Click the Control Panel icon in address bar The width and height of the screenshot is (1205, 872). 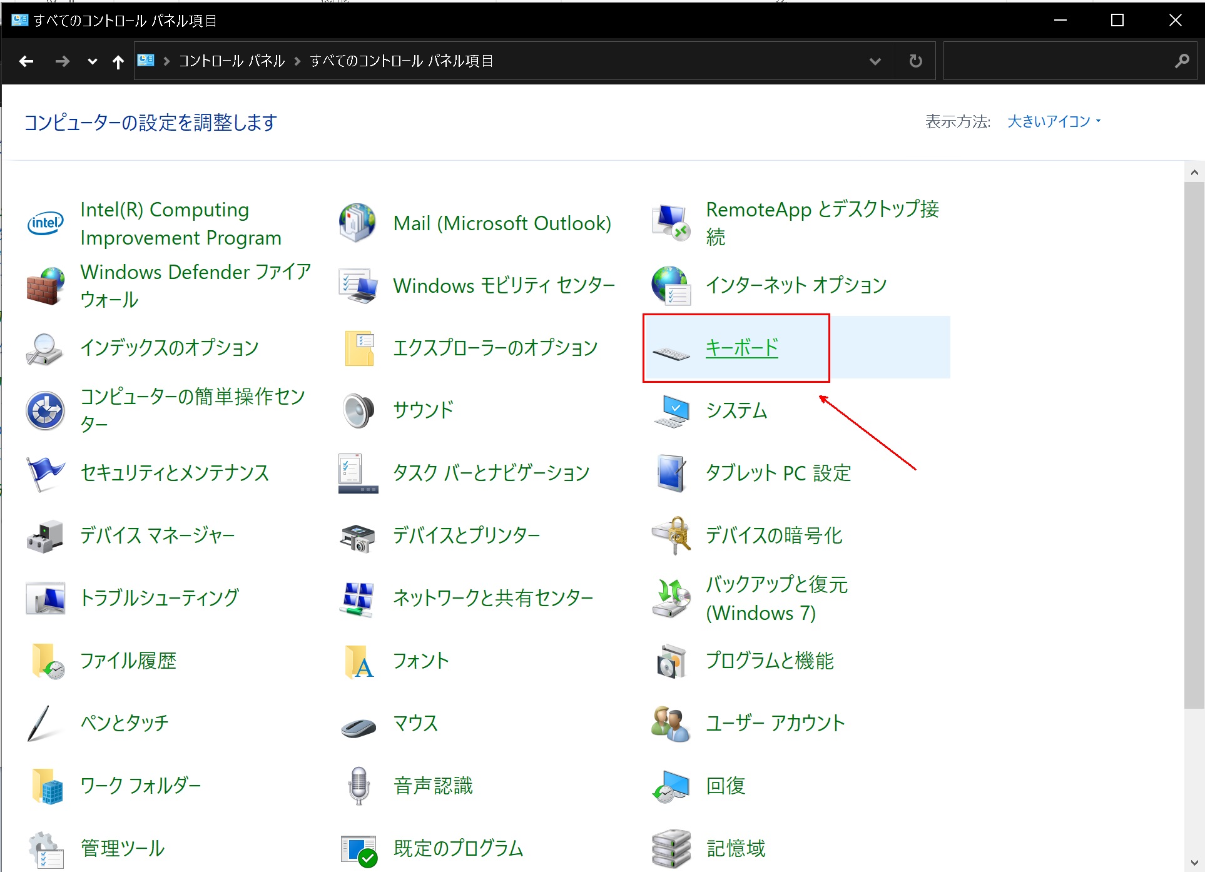click(146, 61)
